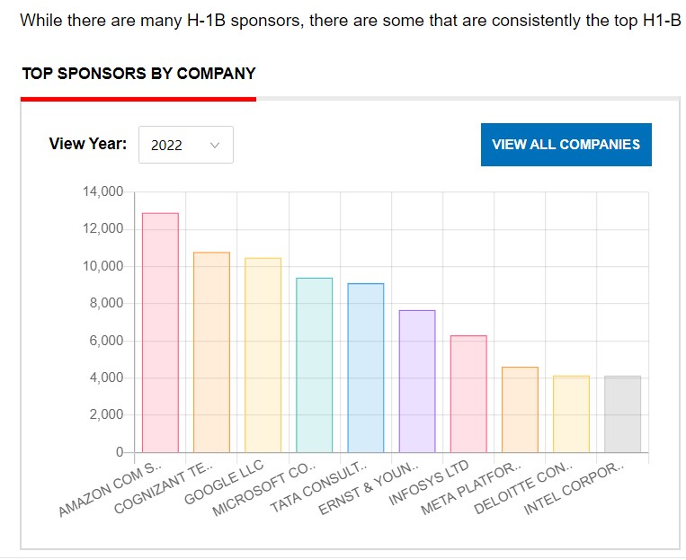The image size is (686, 560).
Task: Click the Amazon Com S.. bar
Action: point(161,333)
